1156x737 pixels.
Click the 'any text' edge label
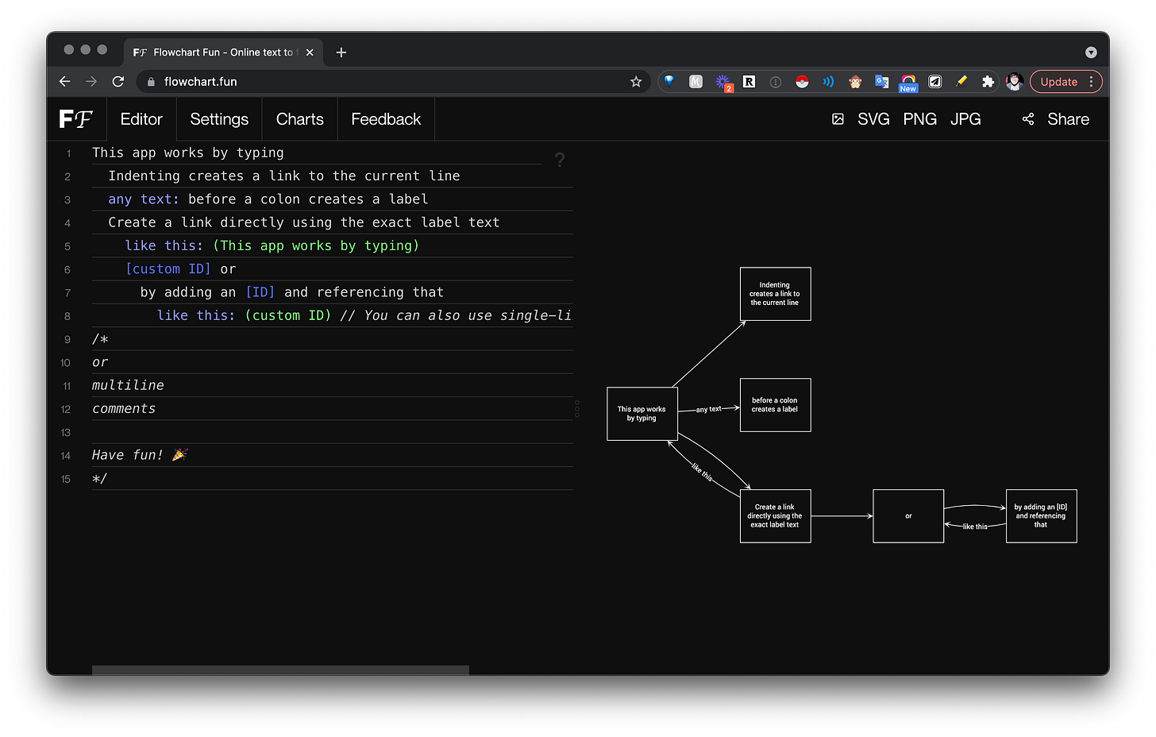708,409
